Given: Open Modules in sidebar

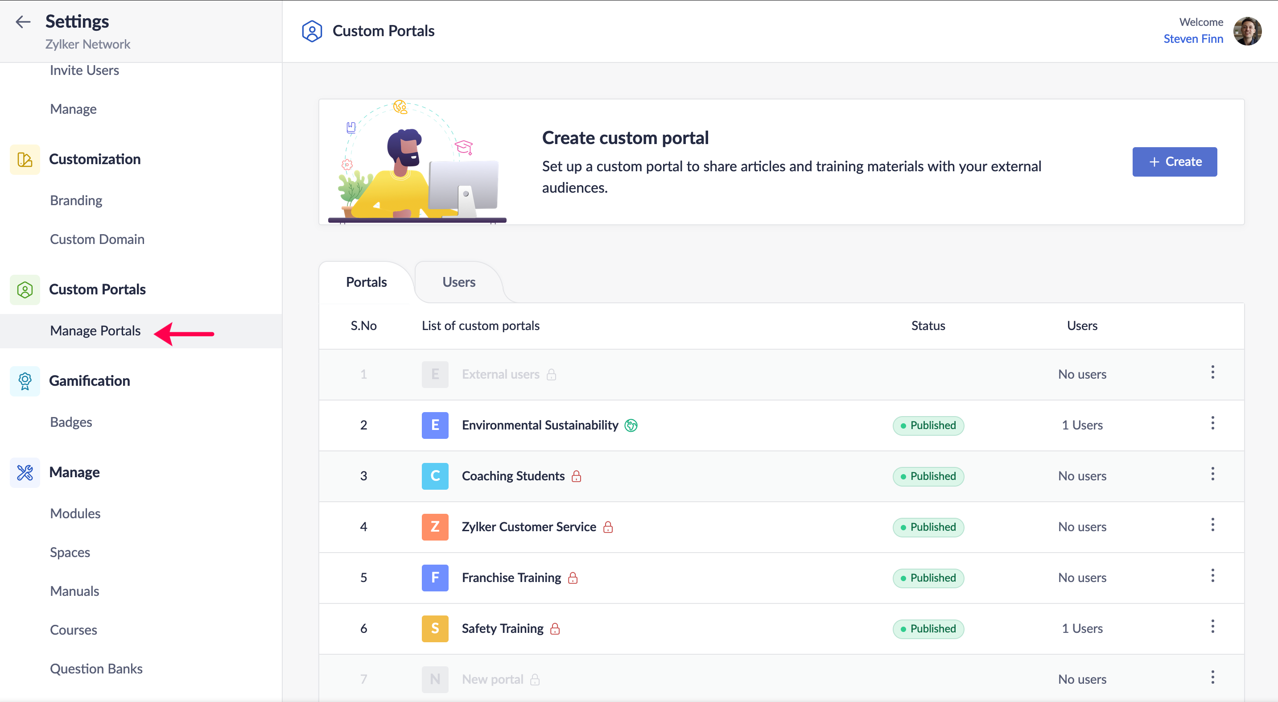Looking at the screenshot, I should [x=75, y=513].
